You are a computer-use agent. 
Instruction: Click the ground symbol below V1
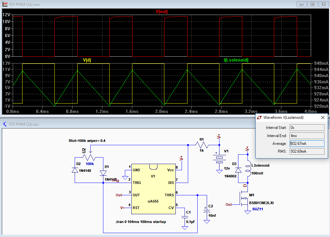pyautogui.click(x=219, y=172)
